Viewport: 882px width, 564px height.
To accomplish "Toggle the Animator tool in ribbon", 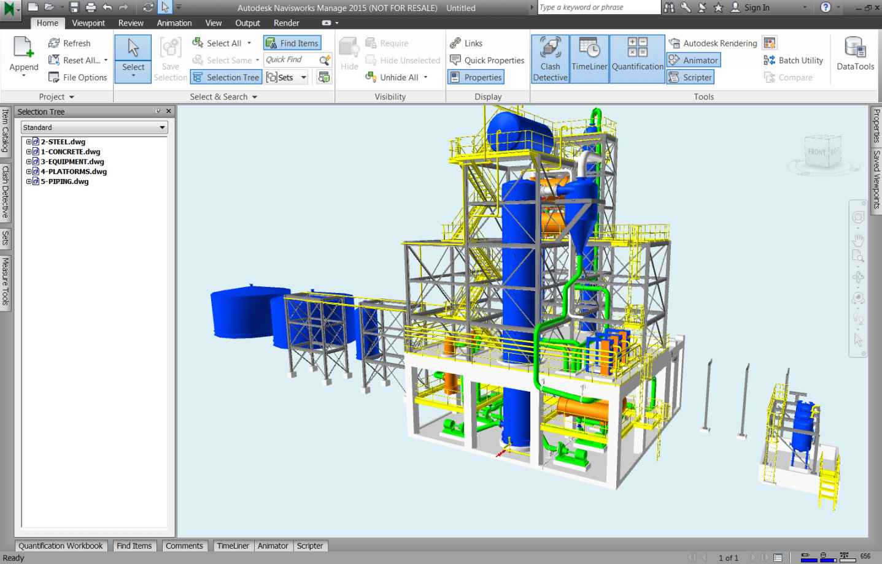I will [x=694, y=60].
